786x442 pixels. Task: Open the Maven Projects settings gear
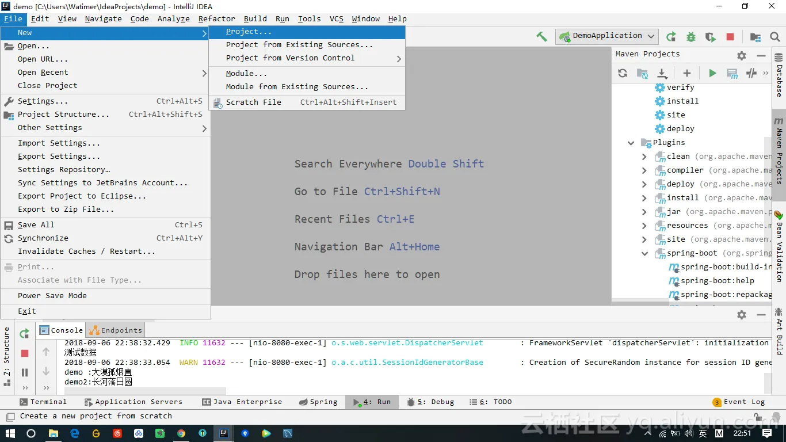(x=742, y=56)
